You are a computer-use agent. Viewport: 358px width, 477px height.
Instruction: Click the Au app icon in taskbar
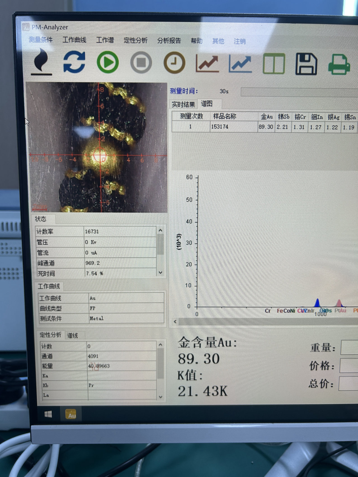71,414
